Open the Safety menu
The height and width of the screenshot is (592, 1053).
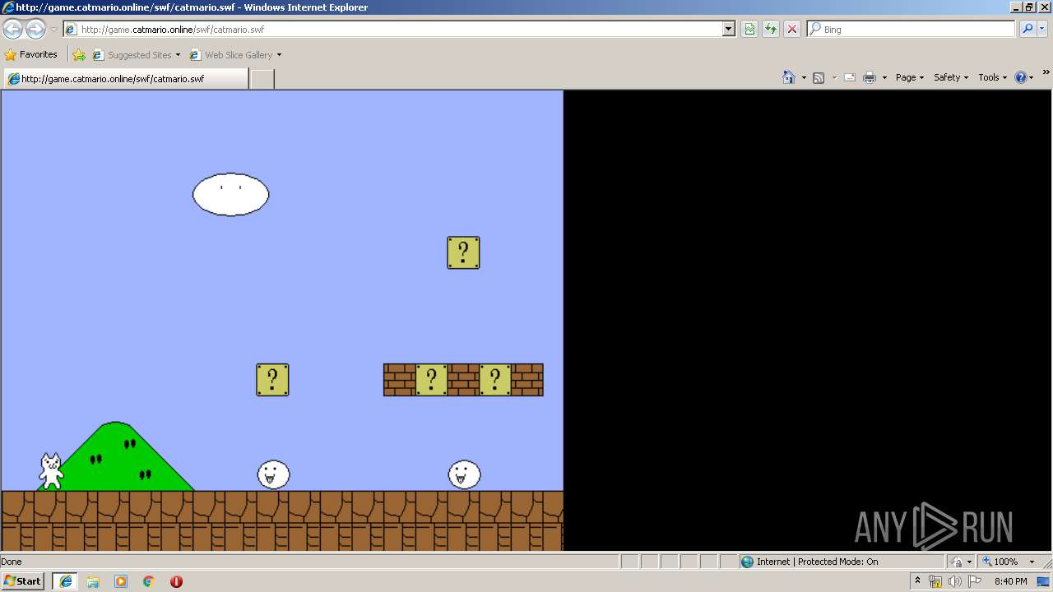(951, 77)
